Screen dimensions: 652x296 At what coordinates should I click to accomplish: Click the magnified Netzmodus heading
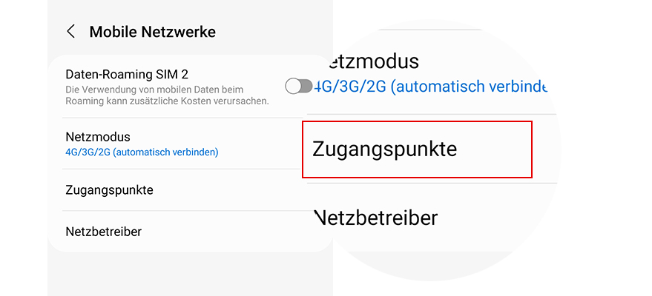(366, 61)
